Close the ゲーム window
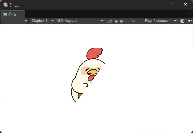The image size is (193, 133). (185, 5)
